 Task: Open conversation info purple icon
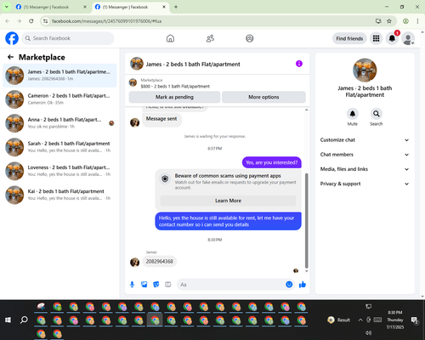pyautogui.click(x=299, y=64)
